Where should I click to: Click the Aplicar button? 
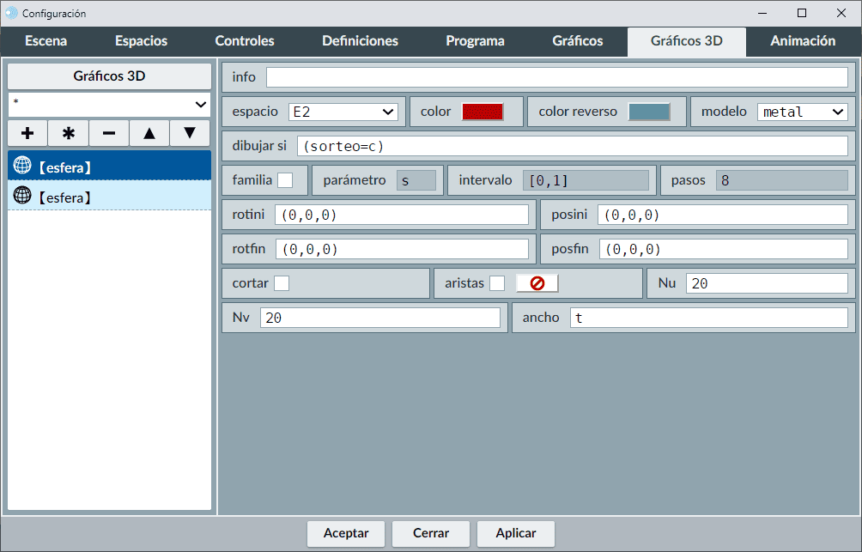[516, 533]
